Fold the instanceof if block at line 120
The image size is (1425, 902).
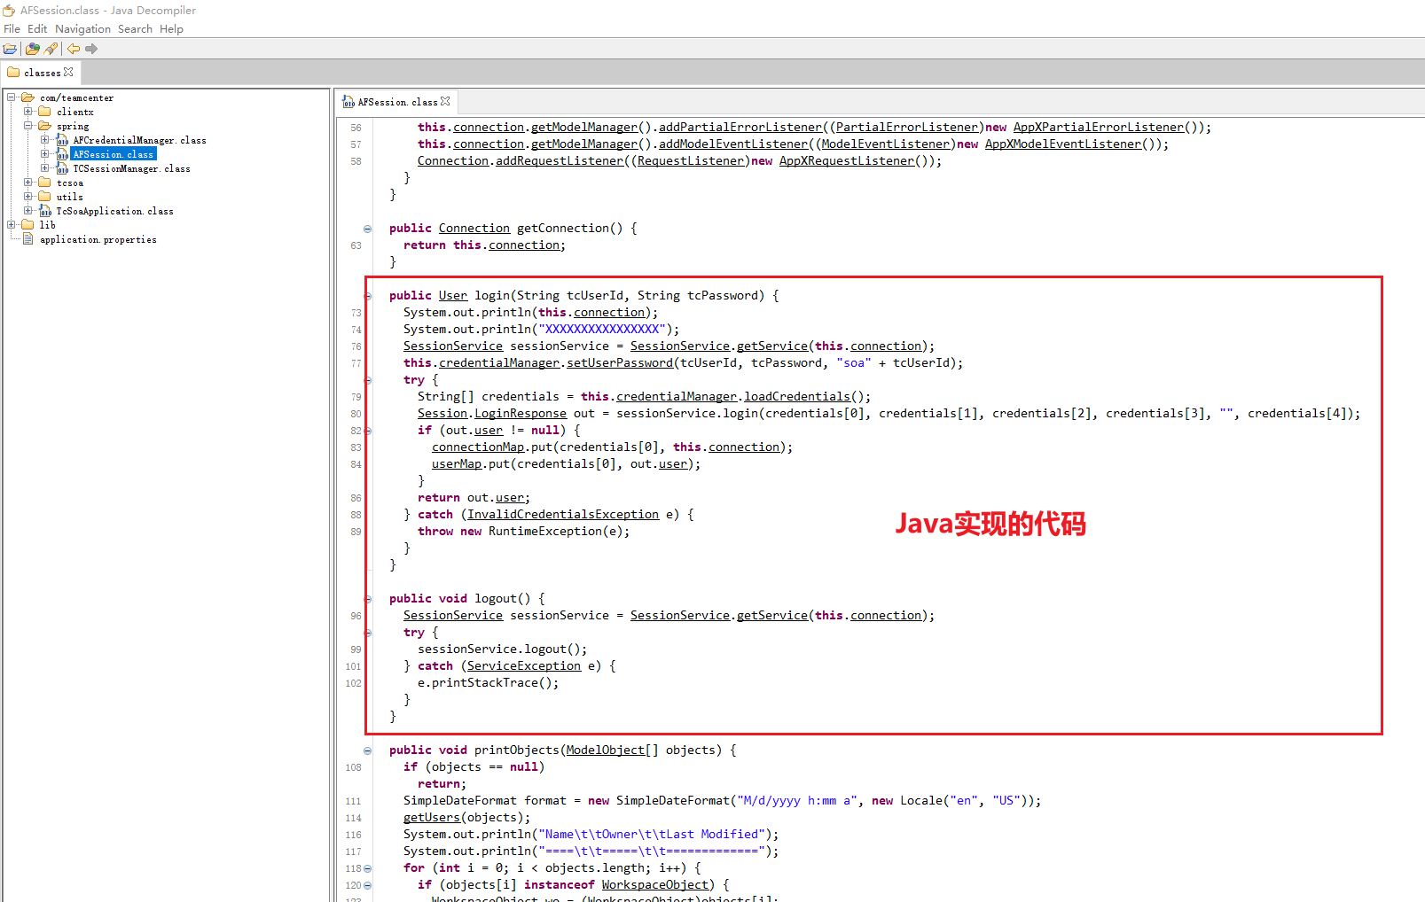(368, 885)
